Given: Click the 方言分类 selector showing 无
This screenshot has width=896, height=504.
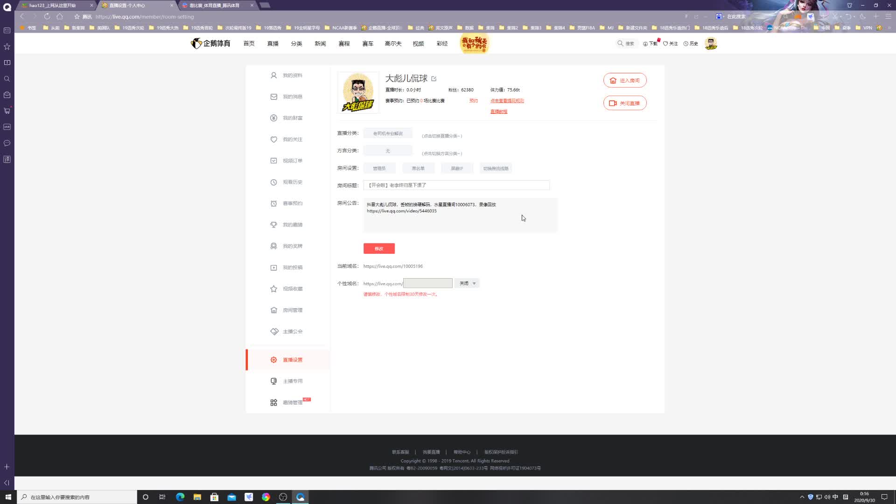Looking at the screenshot, I should (x=388, y=151).
